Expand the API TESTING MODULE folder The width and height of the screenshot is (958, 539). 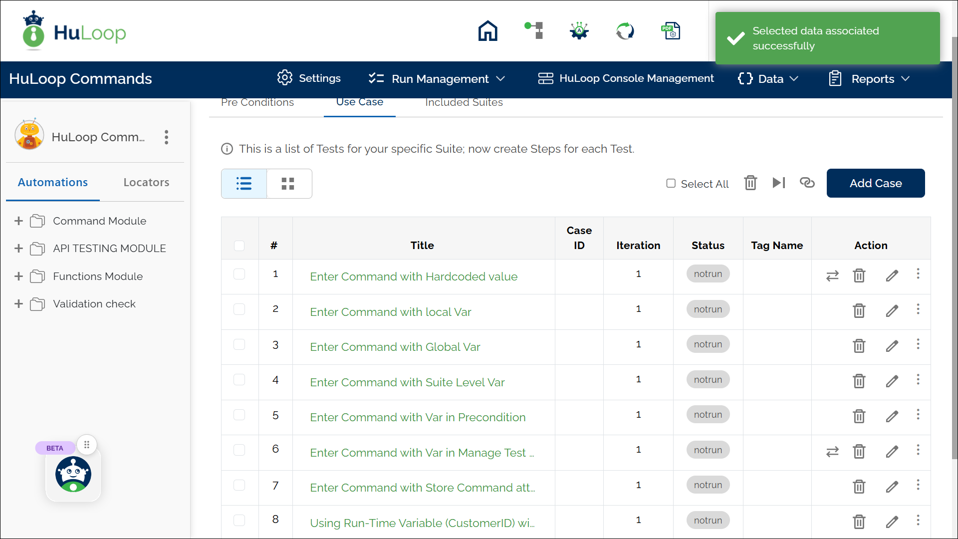[18, 248]
